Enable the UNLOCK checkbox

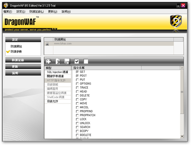77,124
